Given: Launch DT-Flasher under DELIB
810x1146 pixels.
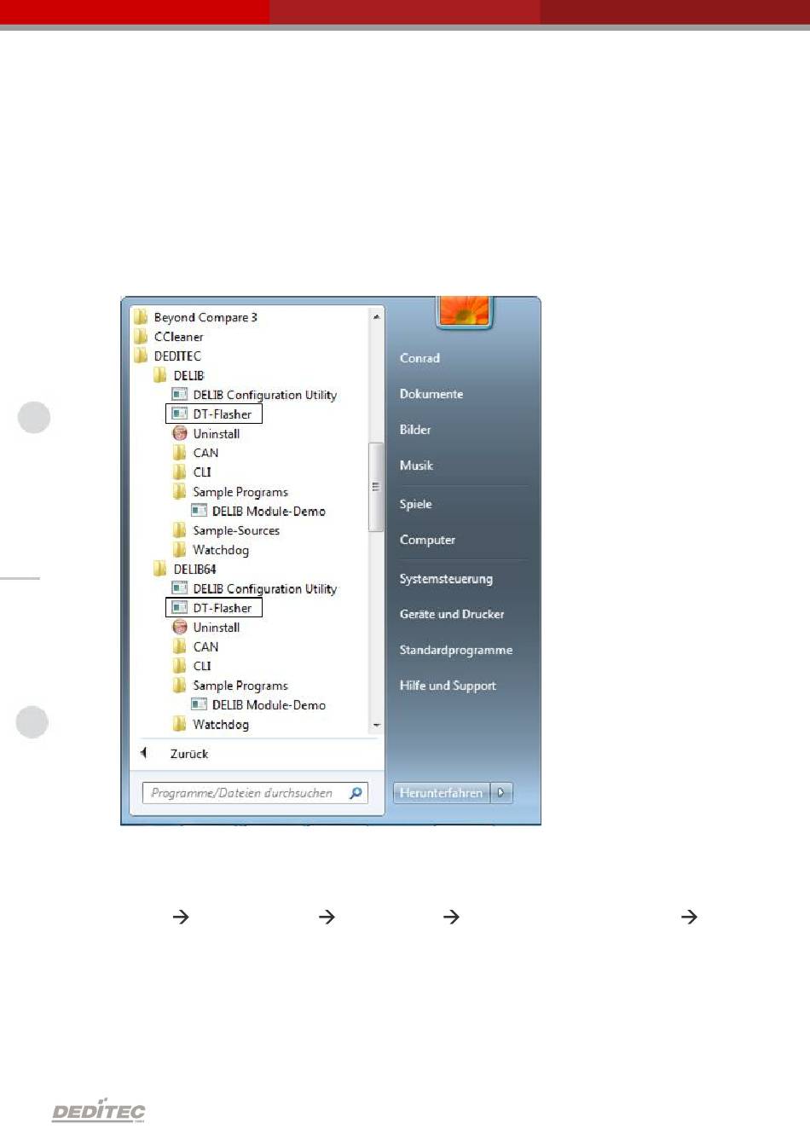Looking at the screenshot, I should 213,414.
